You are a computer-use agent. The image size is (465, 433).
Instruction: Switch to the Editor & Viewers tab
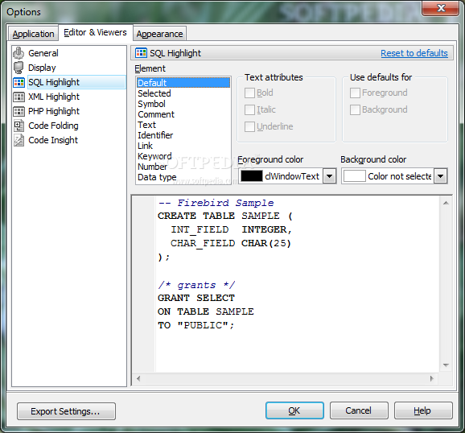(95, 32)
